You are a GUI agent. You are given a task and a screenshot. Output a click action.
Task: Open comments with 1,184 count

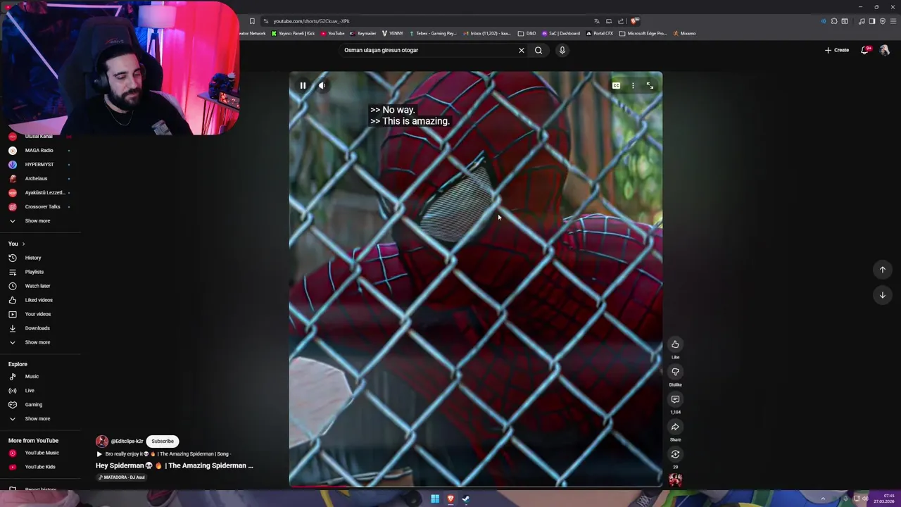tap(675, 399)
